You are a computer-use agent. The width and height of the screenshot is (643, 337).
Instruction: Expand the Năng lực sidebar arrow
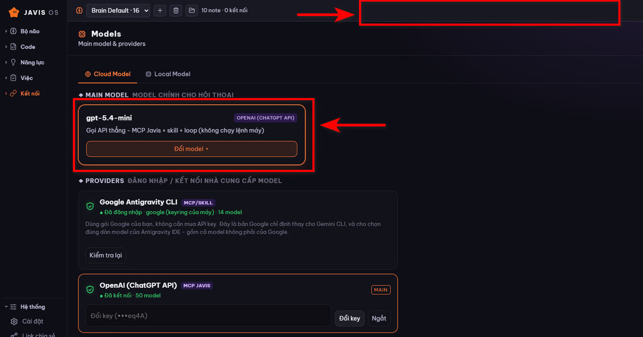6,62
